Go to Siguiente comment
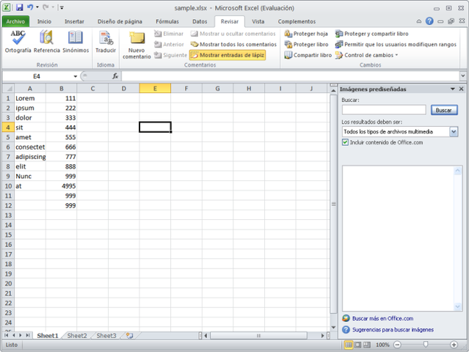 pyautogui.click(x=170, y=55)
